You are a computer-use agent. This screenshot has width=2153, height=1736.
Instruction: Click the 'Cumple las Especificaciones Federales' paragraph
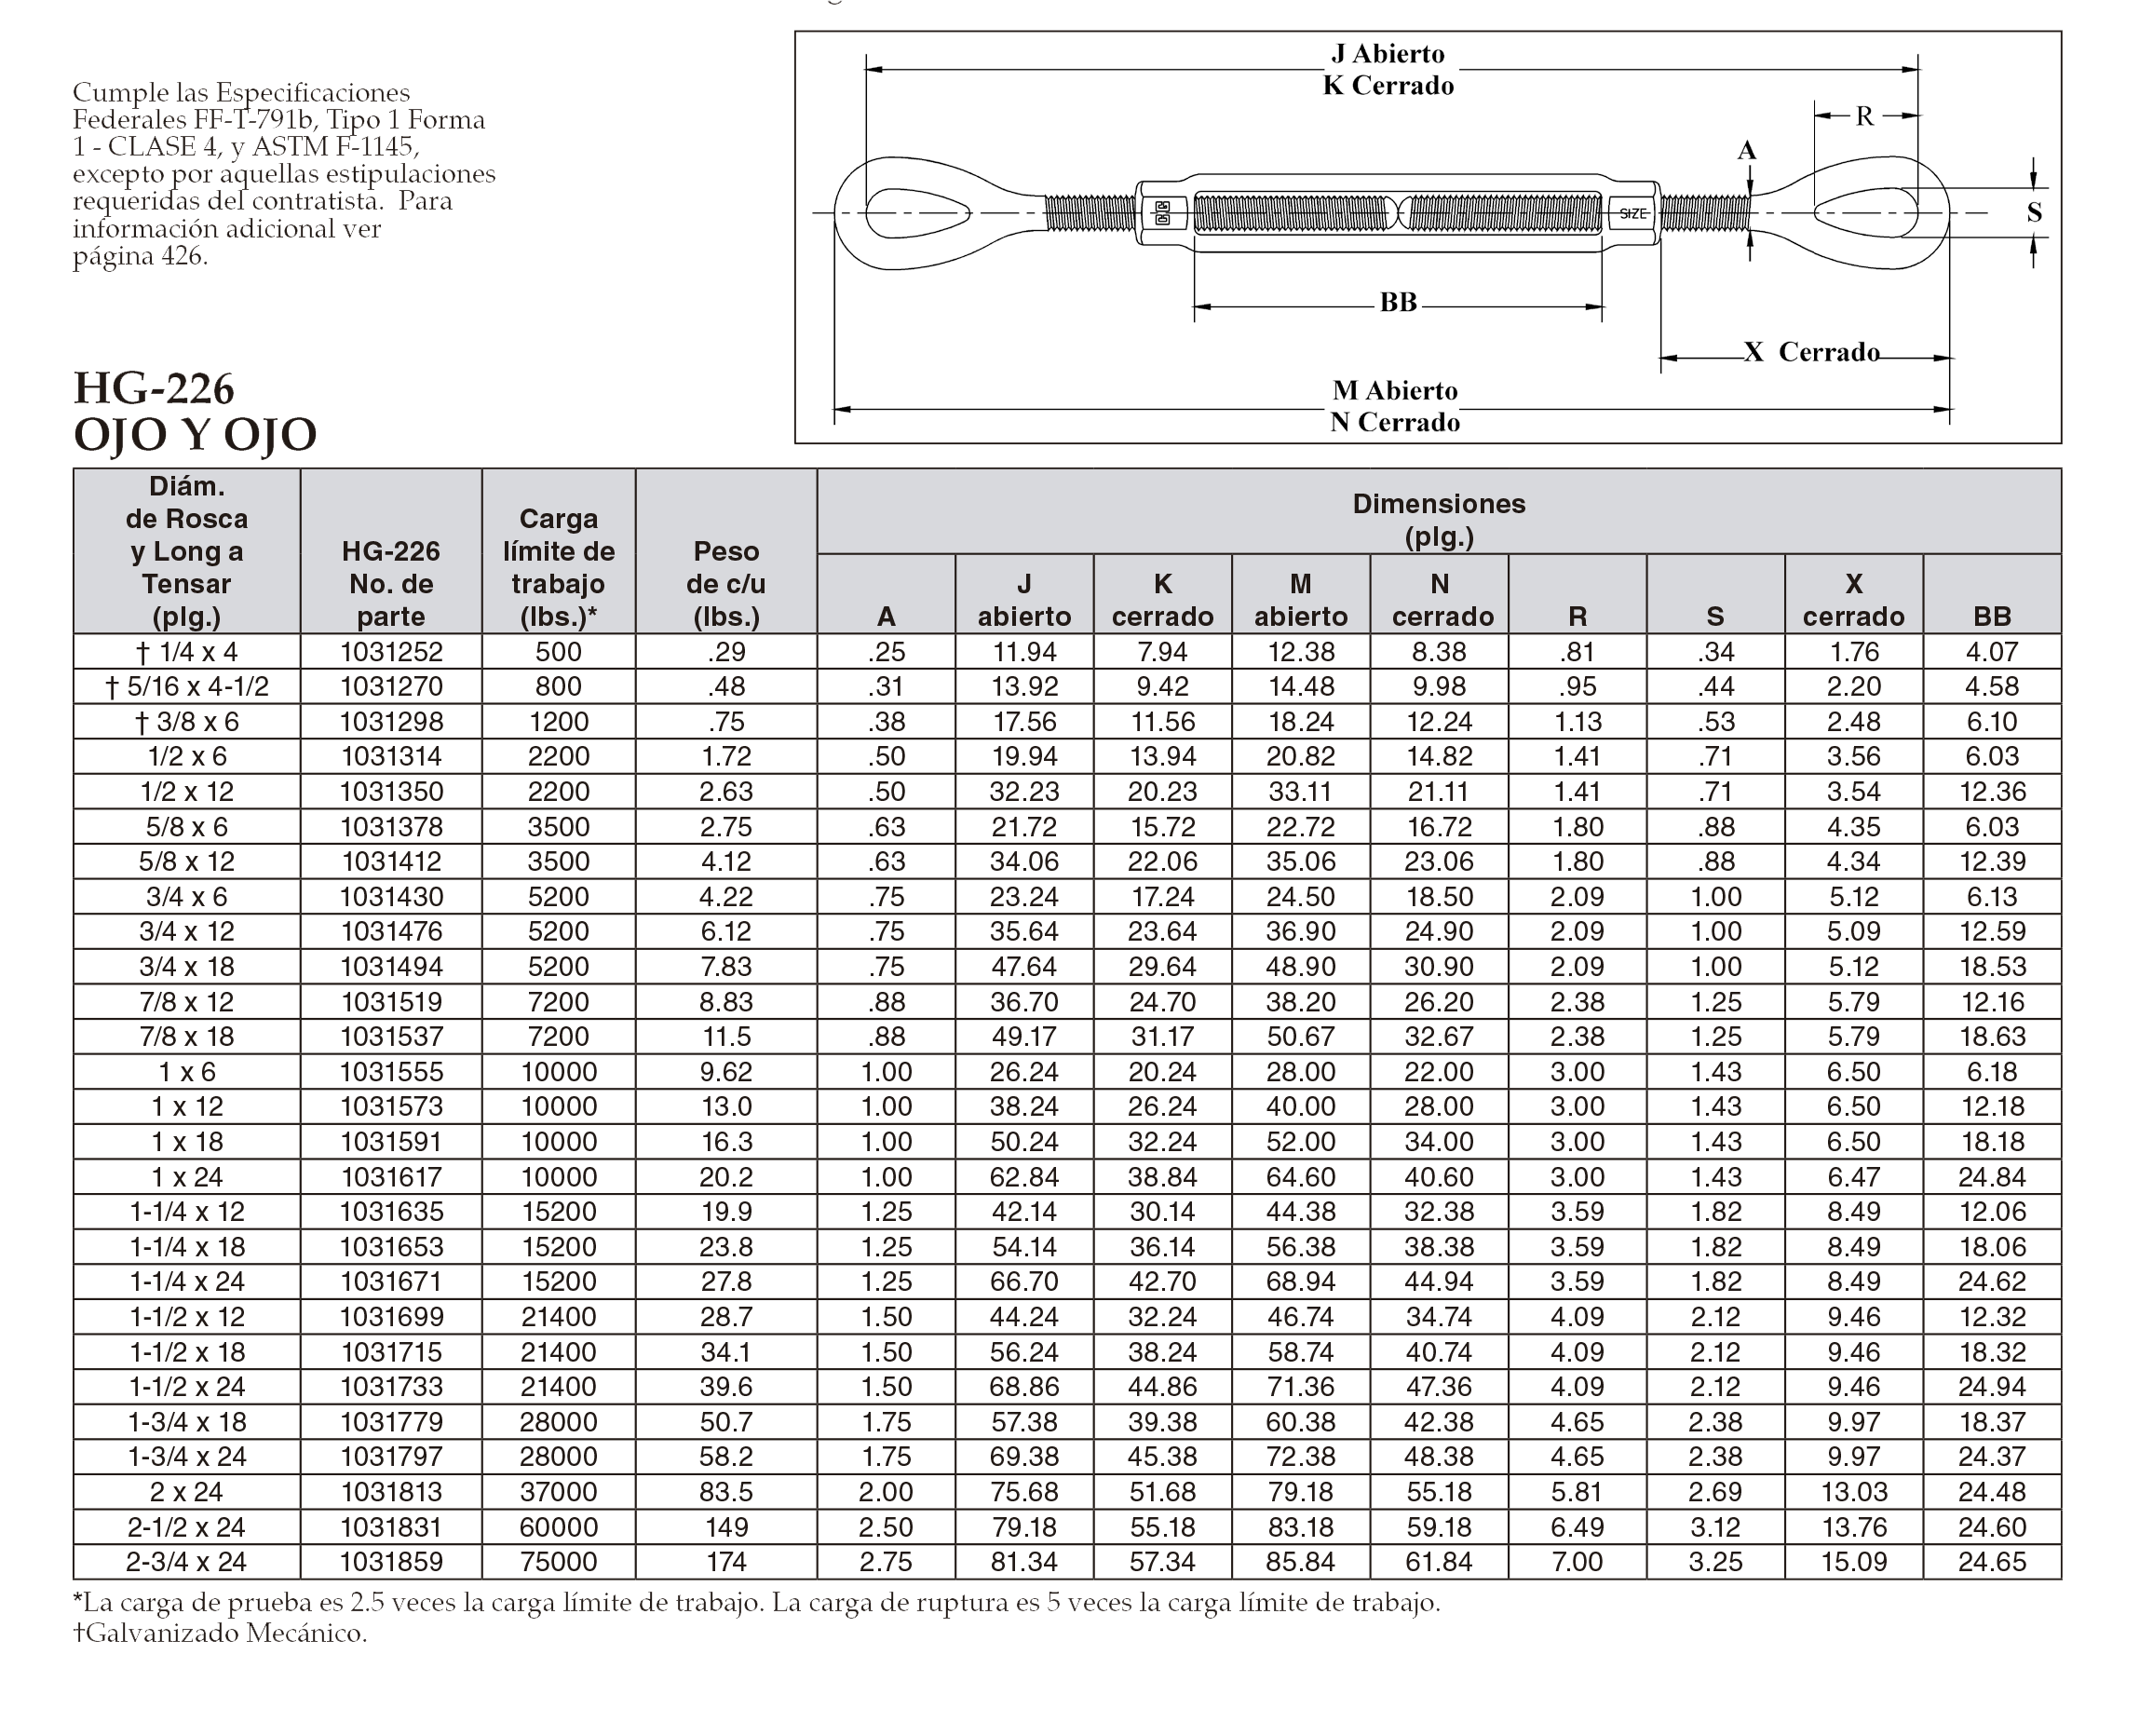pyautogui.click(x=284, y=174)
